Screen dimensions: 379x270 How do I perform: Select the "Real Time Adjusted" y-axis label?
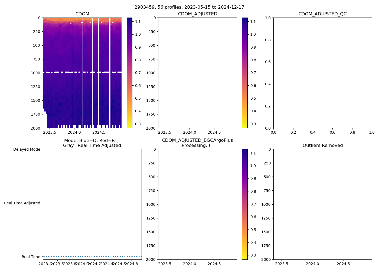(22, 203)
